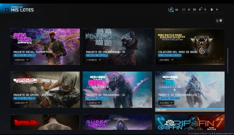Click ADQUIRIDO badge on the Pase de Batalla card
This screenshot has height=135, width=234.
[166, 60]
